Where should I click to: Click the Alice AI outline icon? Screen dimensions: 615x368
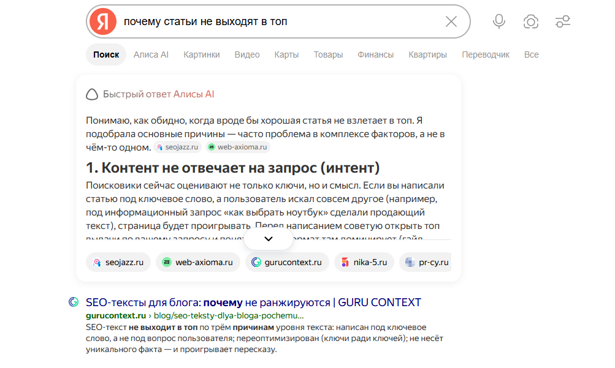[92, 94]
